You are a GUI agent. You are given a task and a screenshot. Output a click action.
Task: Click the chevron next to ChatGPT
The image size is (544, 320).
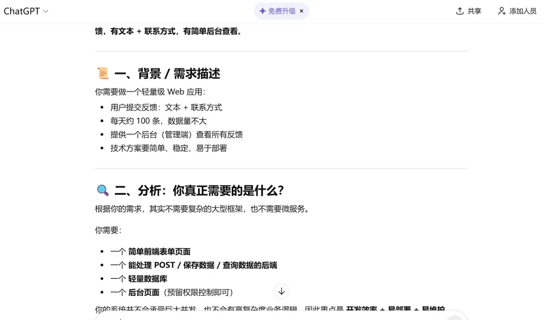pos(46,12)
